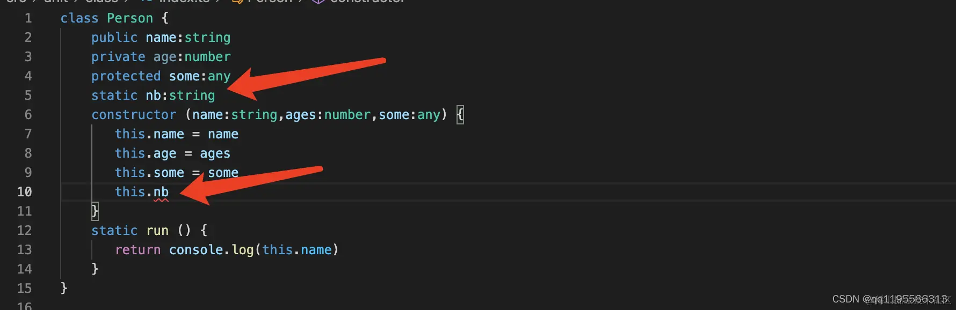
Task: Click the purple constructor icon in breadcrumb
Action: 318,2
